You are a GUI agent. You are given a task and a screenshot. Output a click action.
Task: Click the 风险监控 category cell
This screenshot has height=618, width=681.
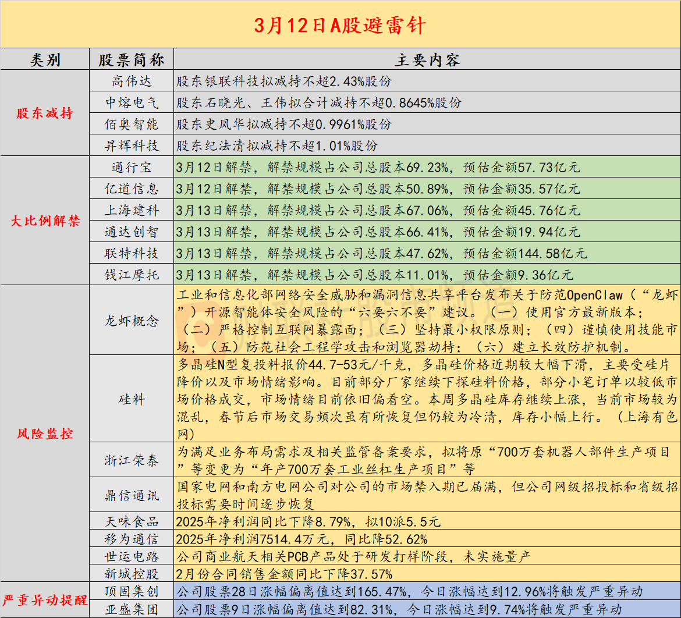[x=45, y=434]
